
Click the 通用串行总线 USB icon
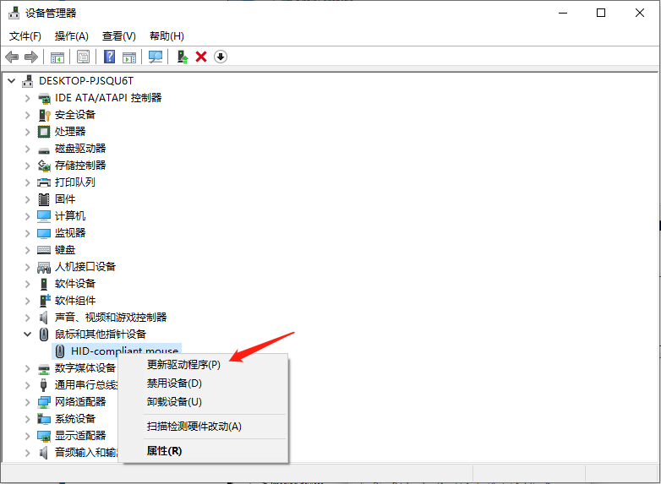point(43,385)
